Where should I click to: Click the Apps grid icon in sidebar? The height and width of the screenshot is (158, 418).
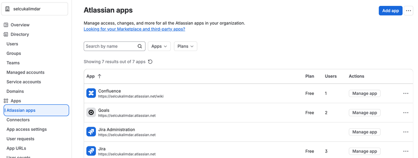[5, 101]
